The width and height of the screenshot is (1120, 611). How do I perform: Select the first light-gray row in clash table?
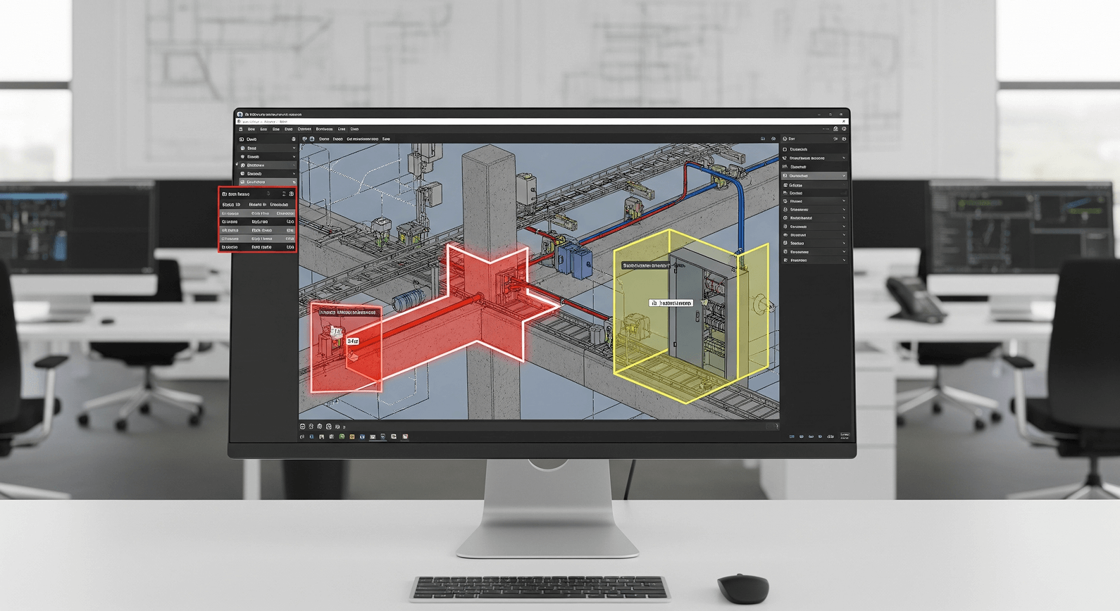258,213
